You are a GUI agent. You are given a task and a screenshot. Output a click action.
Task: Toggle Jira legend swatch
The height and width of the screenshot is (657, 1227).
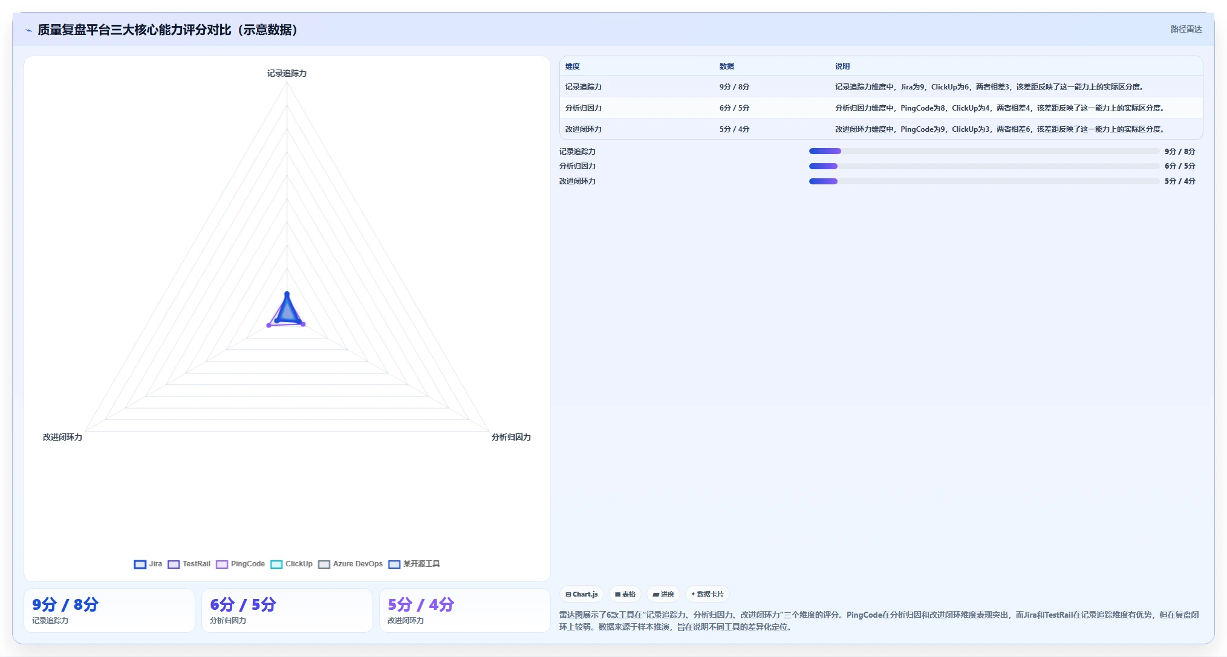(x=140, y=564)
